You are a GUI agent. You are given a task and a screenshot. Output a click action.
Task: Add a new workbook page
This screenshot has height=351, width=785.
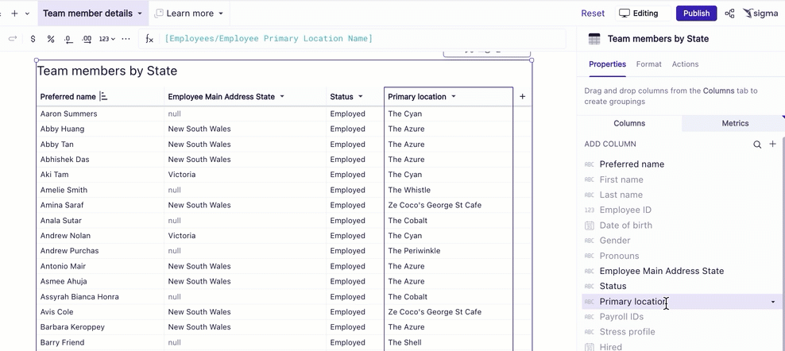pyautogui.click(x=14, y=13)
